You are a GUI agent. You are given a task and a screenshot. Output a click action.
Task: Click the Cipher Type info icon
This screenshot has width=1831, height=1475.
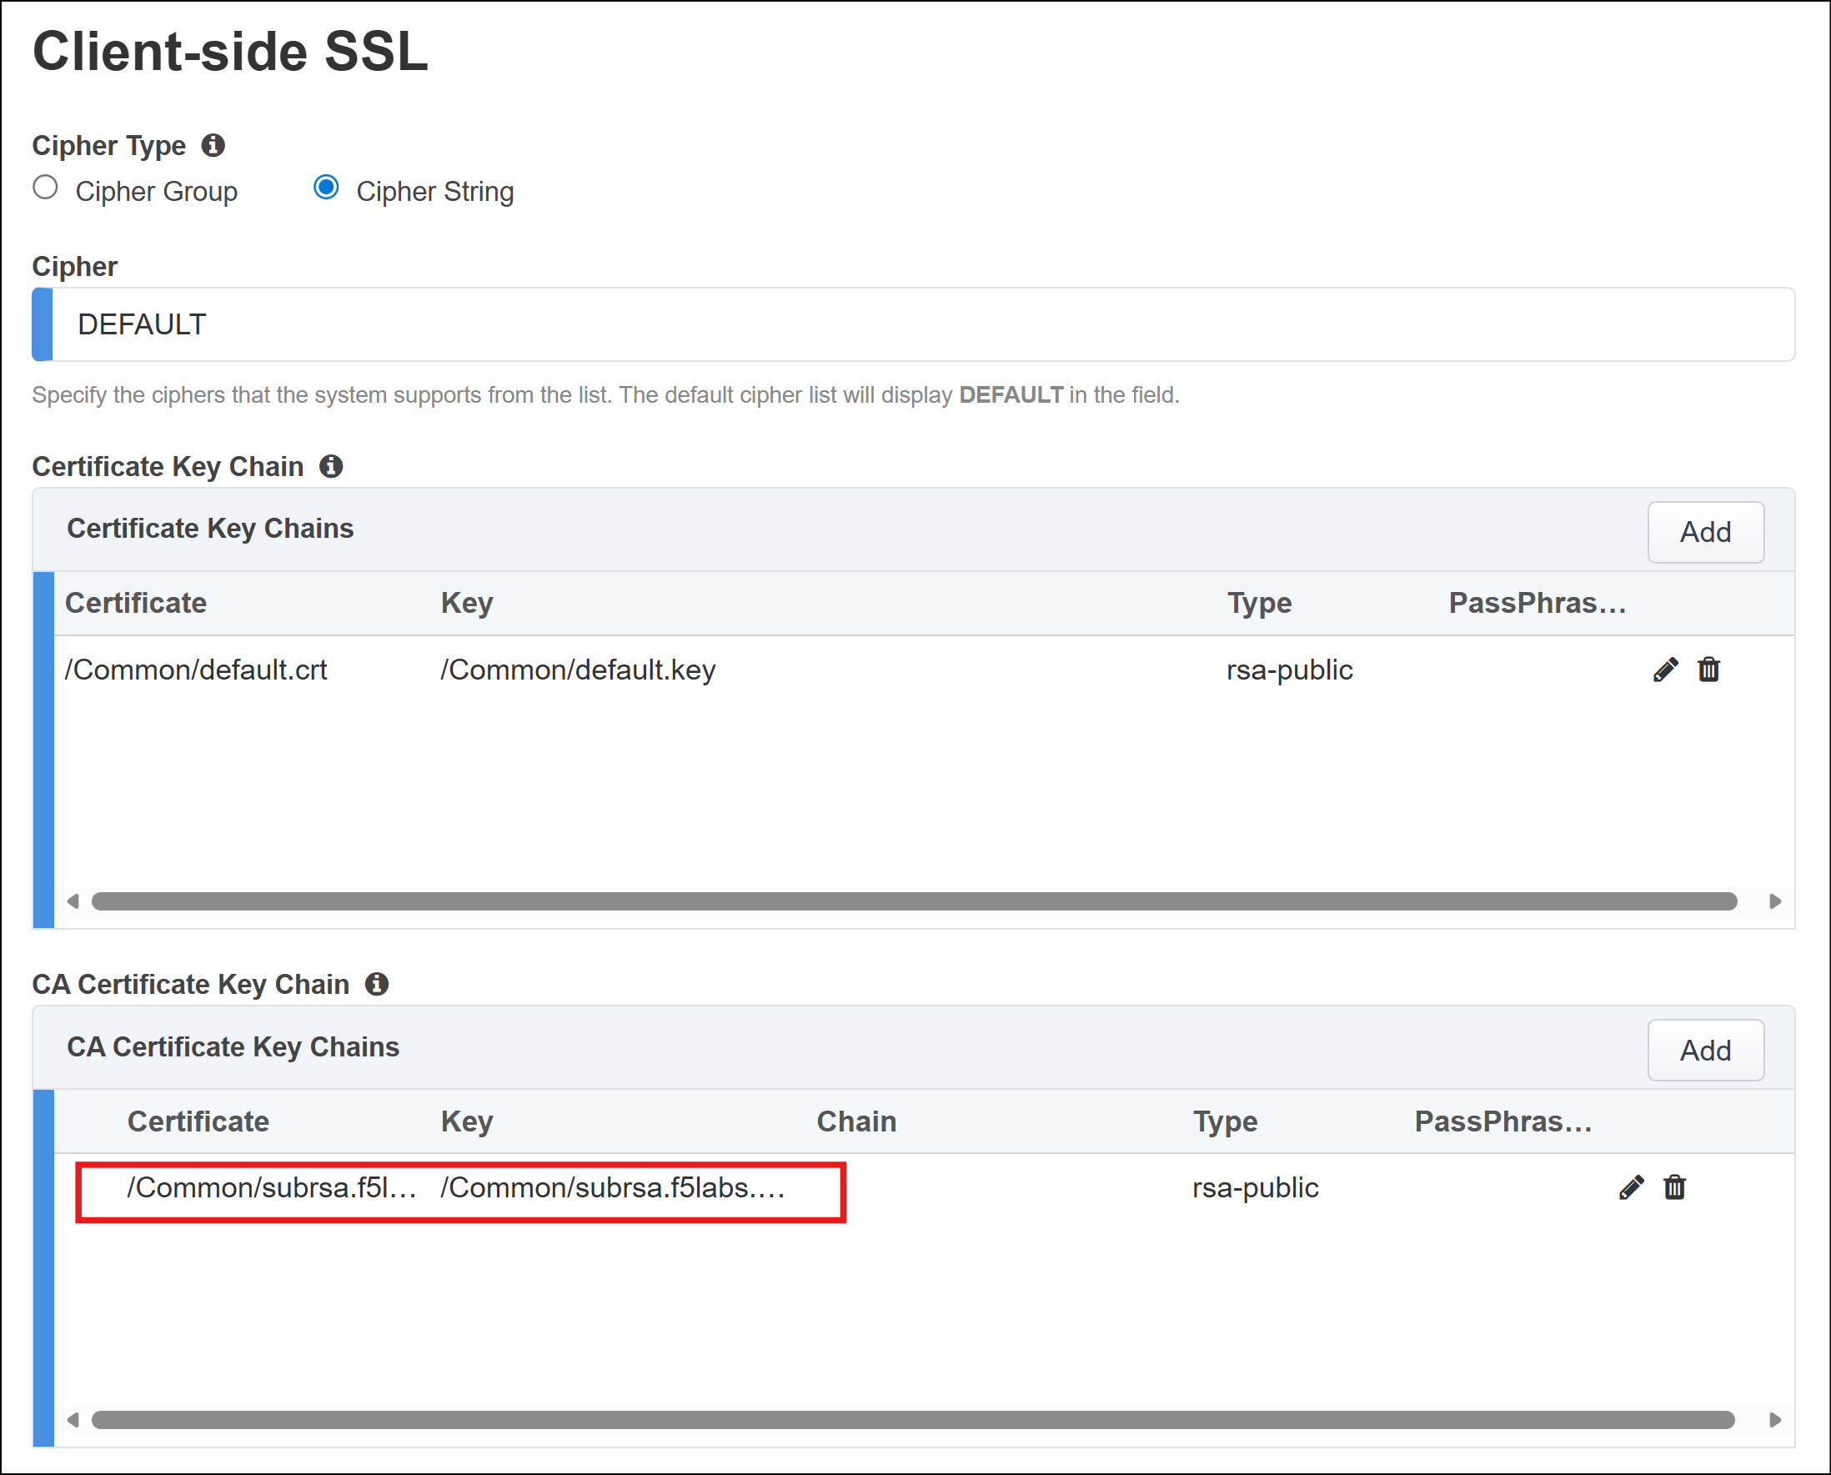point(213,145)
